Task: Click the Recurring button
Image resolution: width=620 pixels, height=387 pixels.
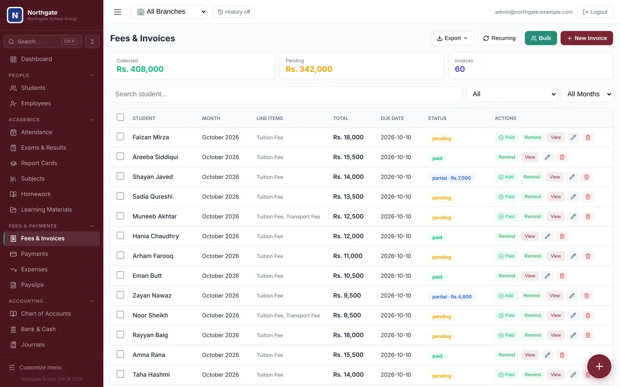Action: click(x=499, y=38)
